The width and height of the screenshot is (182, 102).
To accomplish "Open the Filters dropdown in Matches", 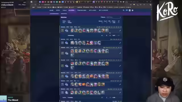I will coord(113,17).
